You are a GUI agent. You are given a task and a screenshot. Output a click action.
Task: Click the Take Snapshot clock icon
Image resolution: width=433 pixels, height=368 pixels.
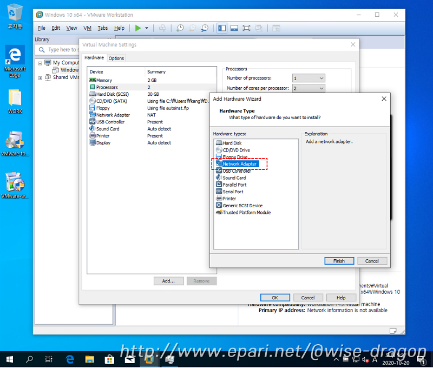(x=180, y=28)
